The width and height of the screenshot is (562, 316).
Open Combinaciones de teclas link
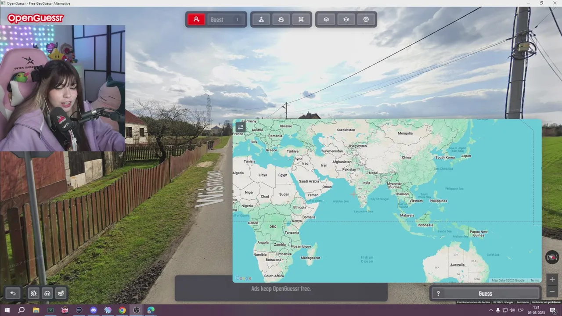(x=473, y=302)
